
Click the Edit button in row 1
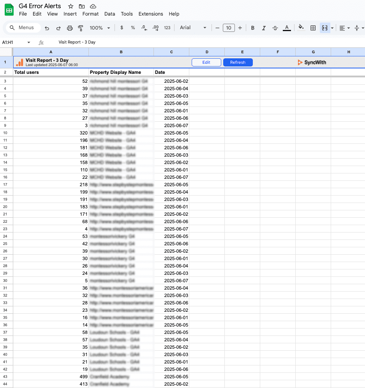pyautogui.click(x=206, y=62)
